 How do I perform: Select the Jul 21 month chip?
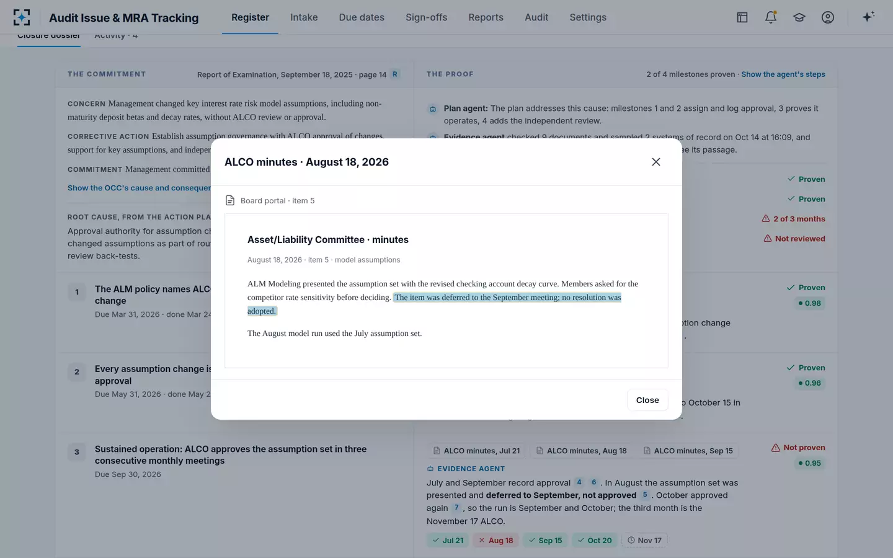[x=448, y=540]
